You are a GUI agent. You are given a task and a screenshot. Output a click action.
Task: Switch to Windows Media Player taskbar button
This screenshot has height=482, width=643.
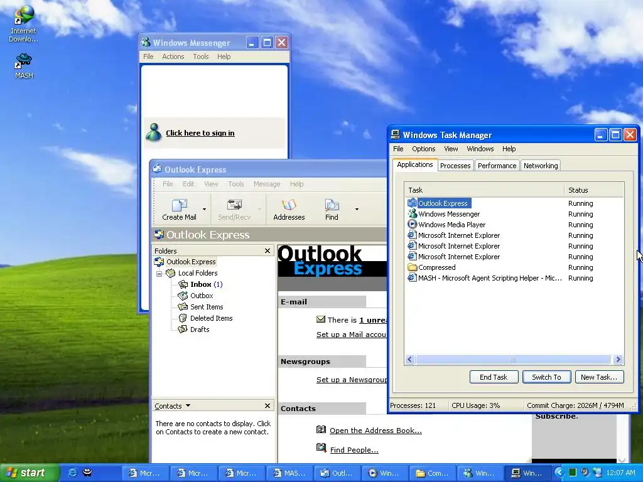point(384,473)
